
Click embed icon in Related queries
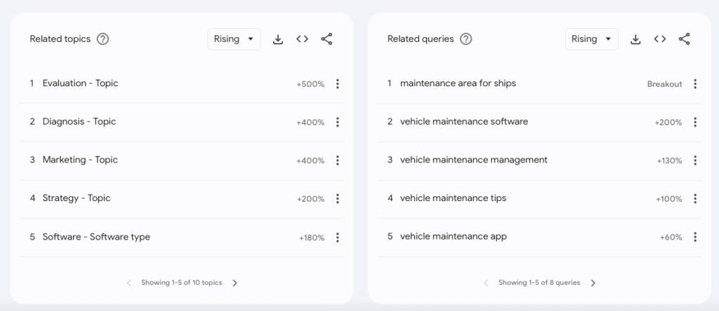point(660,39)
